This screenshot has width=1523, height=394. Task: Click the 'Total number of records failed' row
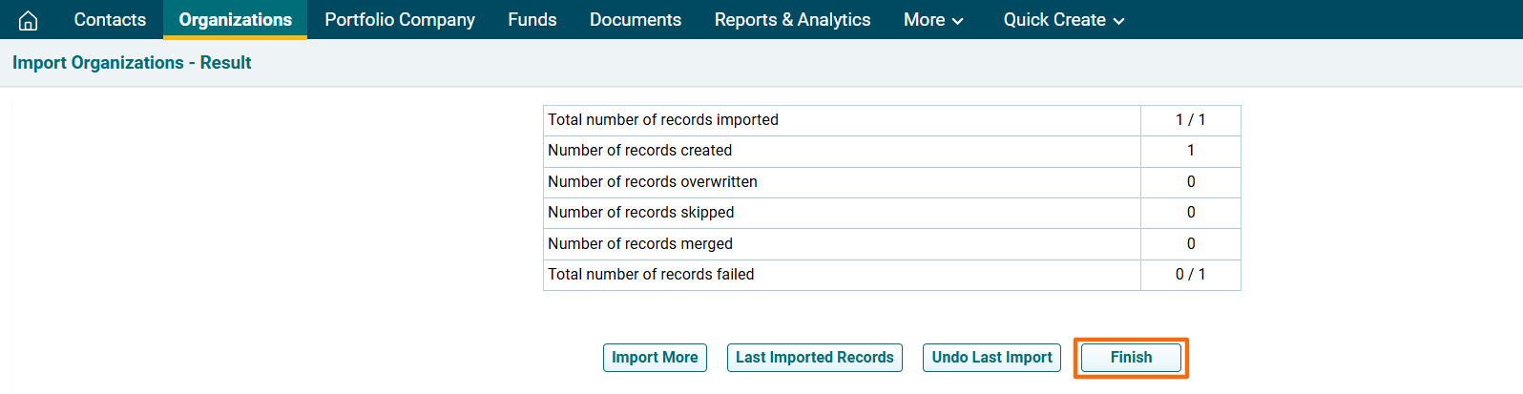pos(651,275)
